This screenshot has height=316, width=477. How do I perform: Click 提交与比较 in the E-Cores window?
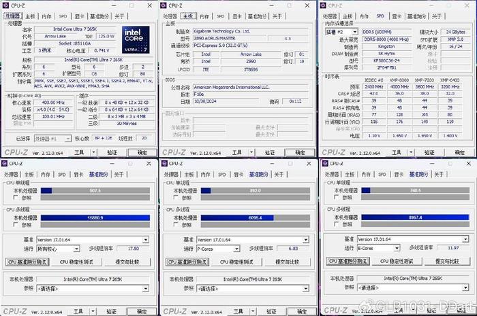pyautogui.click(x=447, y=261)
